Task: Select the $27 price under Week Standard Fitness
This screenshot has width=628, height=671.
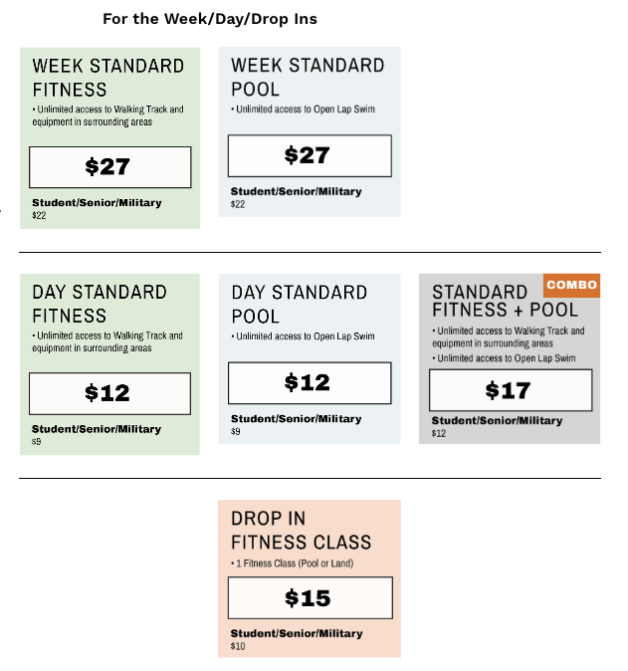Action: click(109, 166)
